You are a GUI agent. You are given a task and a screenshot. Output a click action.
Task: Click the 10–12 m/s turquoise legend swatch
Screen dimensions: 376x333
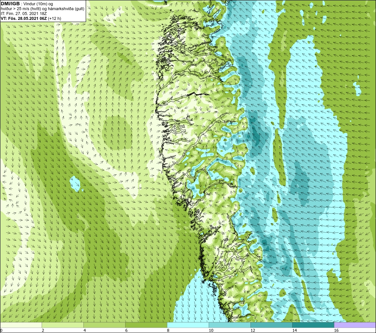pos(229,325)
